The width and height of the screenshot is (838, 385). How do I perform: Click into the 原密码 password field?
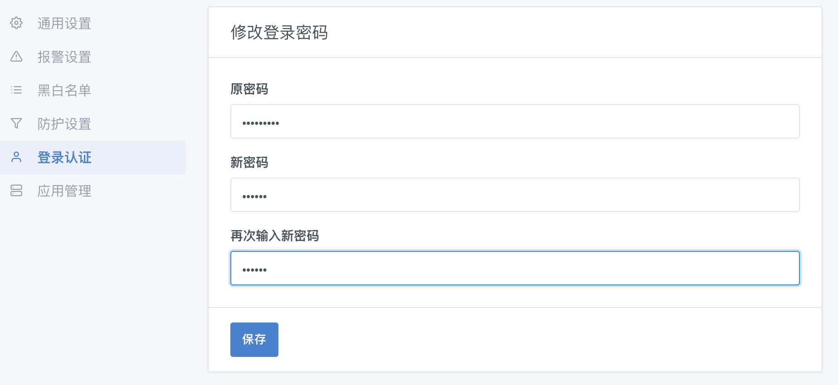coord(515,121)
